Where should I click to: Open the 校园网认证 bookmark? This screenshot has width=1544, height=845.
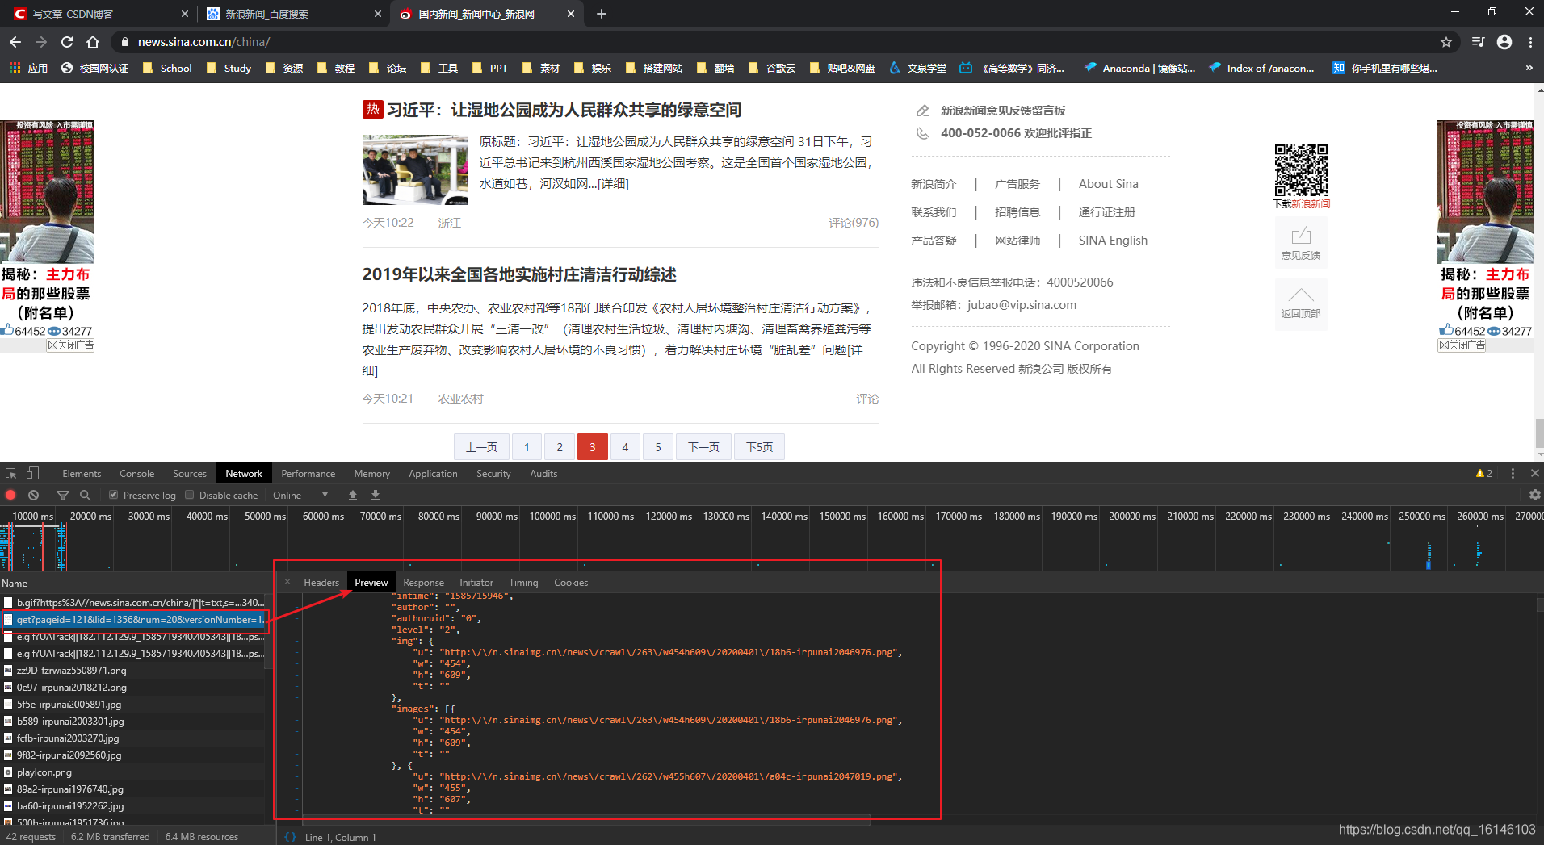pos(95,69)
